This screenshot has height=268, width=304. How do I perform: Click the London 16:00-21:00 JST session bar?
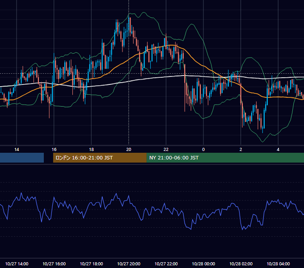100,158
